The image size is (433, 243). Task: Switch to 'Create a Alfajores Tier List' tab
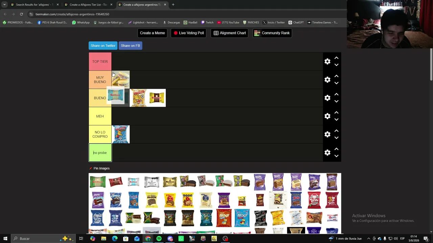coord(88,5)
